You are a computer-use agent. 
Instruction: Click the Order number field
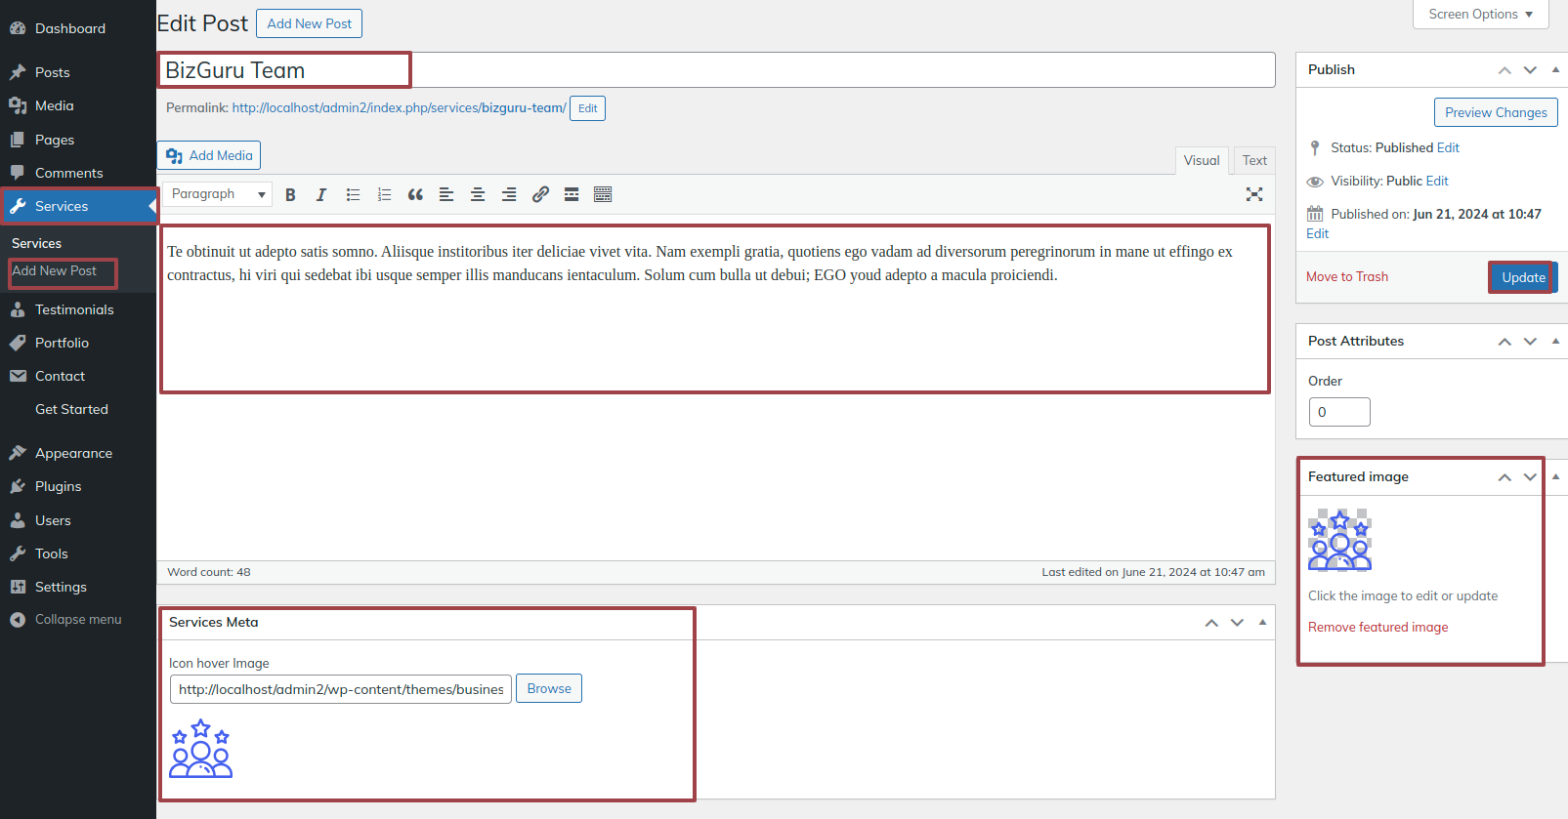click(x=1338, y=412)
